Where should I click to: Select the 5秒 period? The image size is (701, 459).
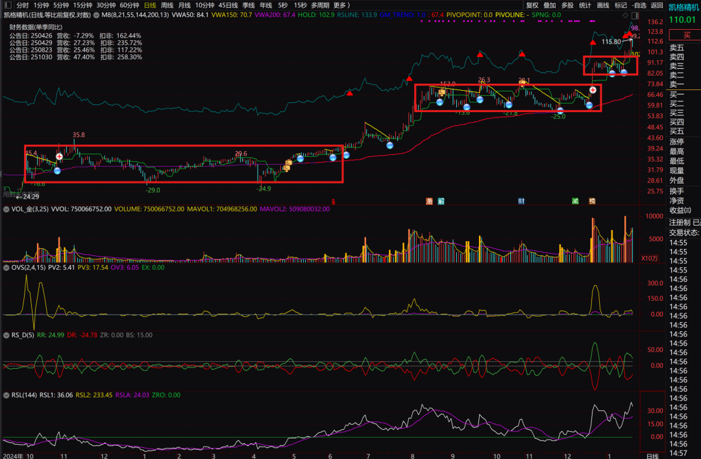[x=282, y=5]
